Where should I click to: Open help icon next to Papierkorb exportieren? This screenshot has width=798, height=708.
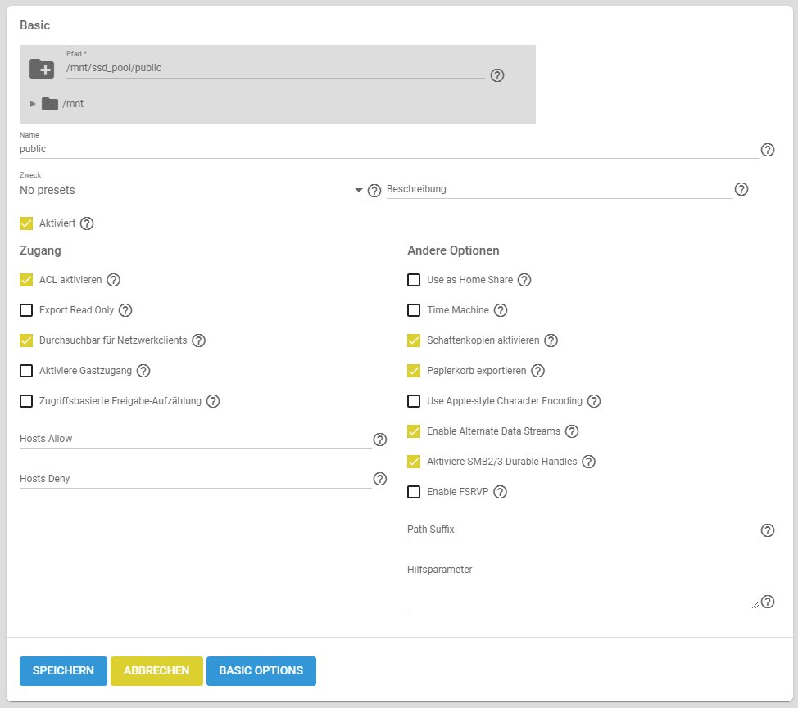click(537, 371)
